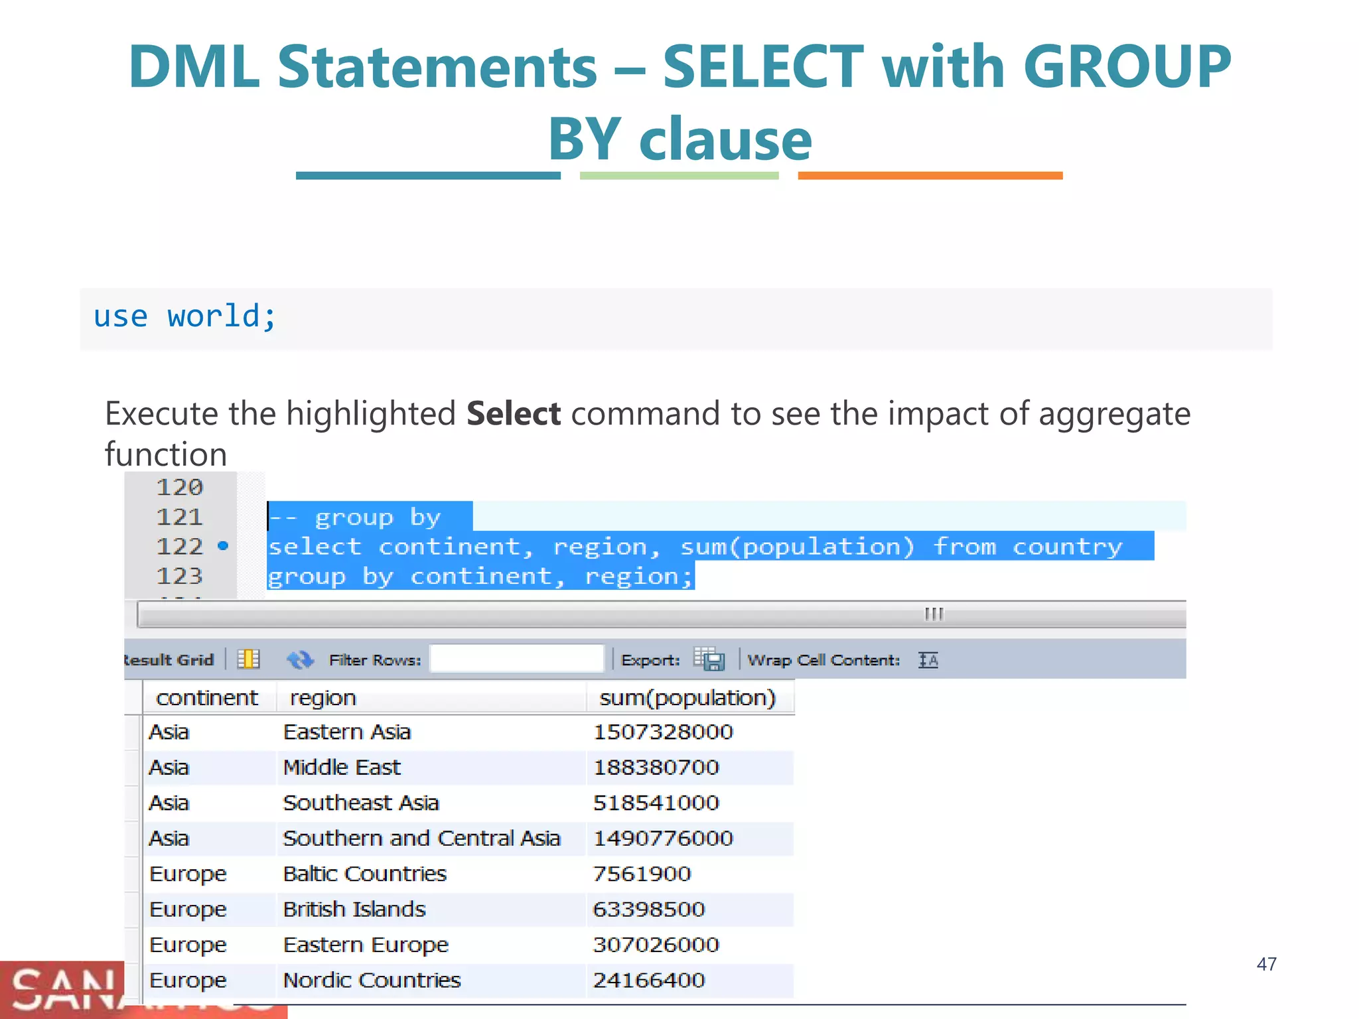Image resolution: width=1359 pixels, height=1019 pixels.
Task: Select the Middle East region cell
Action: coord(431,768)
